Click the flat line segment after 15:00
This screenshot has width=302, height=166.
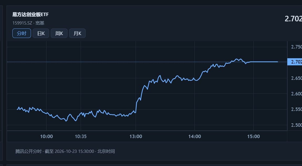(x=266, y=62)
